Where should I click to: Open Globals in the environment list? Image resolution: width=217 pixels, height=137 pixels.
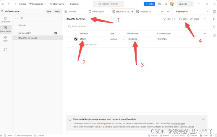pyautogui.click(x=22, y=26)
